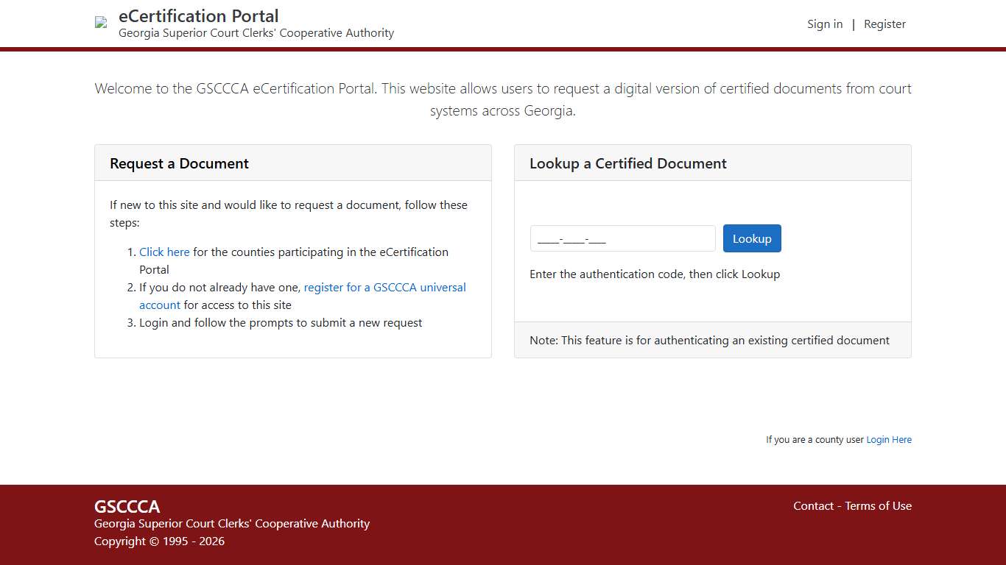
Task: Open the participating counties list via Click here
Action: tap(164, 252)
